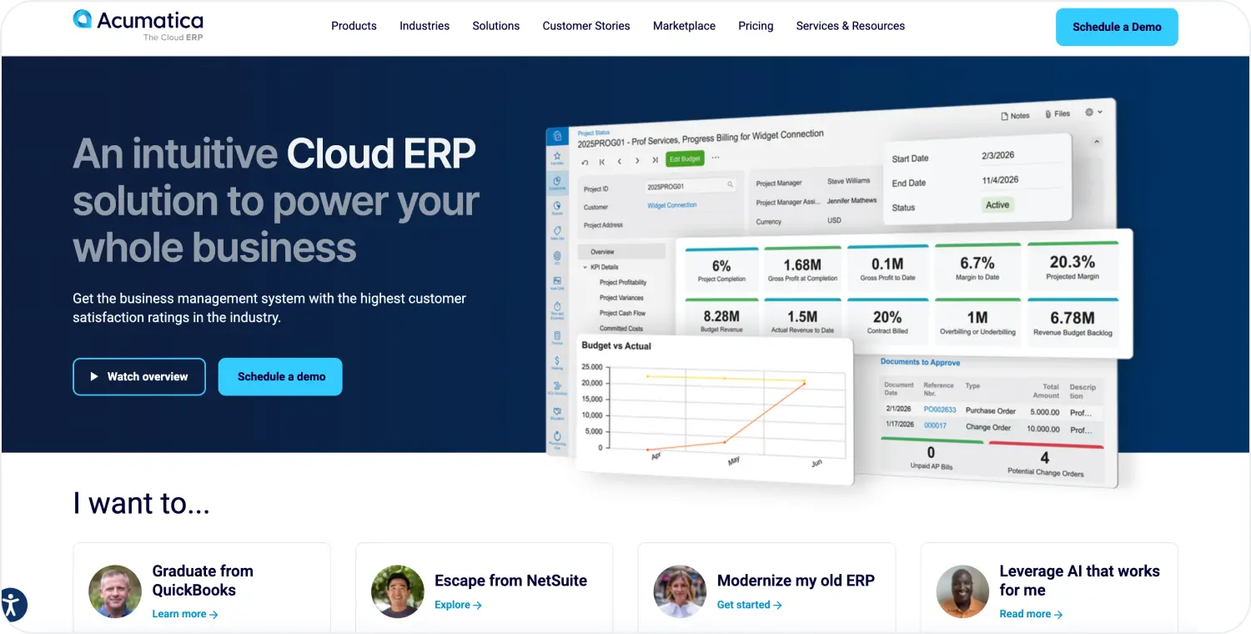Select Project Cash Flow in the tree

point(622,314)
